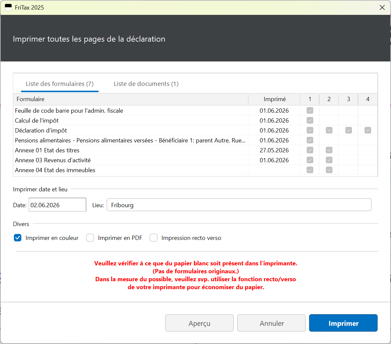Uncheck Imprimer en couleur
Image resolution: width=391 pixels, height=344 pixels.
[x=18, y=238]
